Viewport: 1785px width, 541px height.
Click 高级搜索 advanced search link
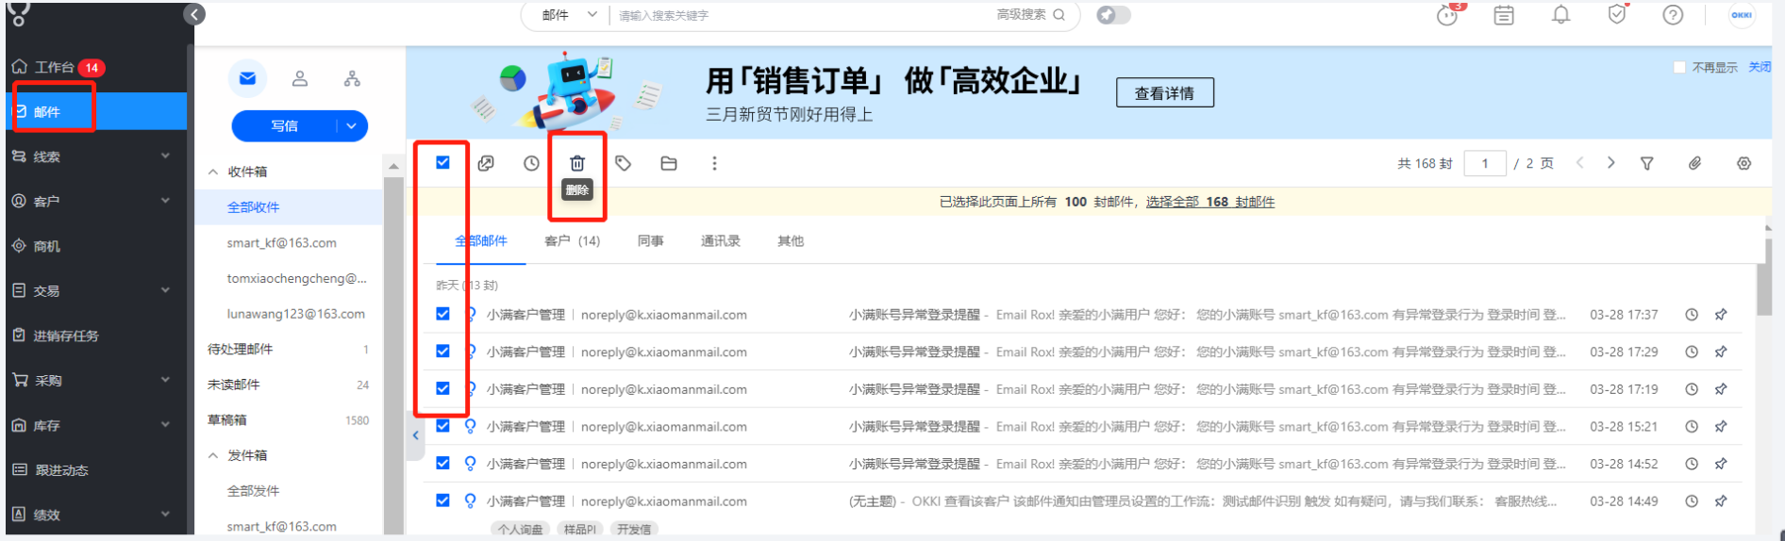click(1021, 15)
